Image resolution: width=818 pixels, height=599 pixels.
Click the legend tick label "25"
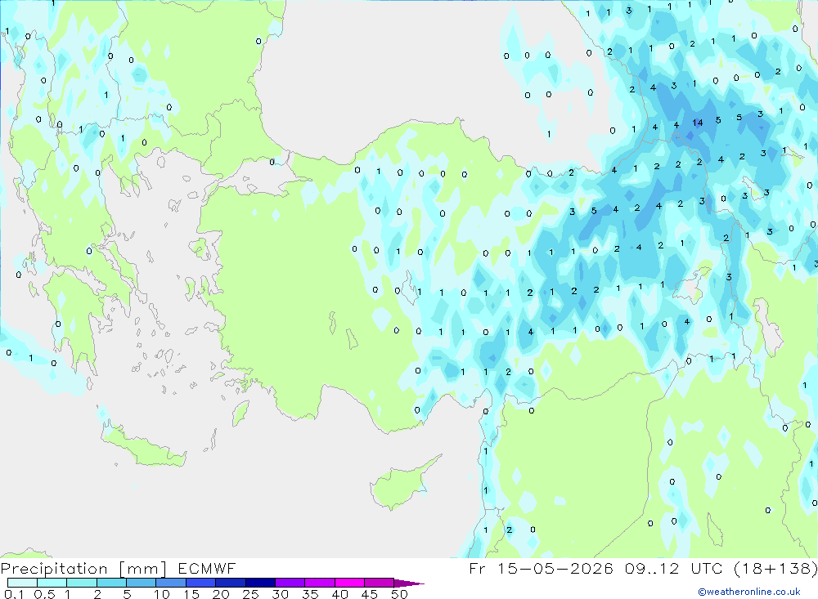coord(250,594)
